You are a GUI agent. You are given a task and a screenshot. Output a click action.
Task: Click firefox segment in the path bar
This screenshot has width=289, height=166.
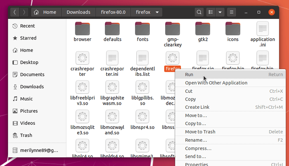[x=143, y=12]
